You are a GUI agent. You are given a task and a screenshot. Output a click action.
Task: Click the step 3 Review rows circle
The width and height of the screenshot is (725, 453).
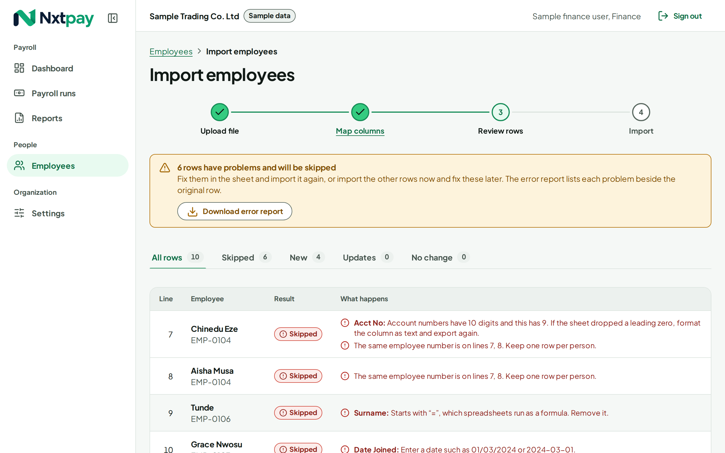(500, 112)
